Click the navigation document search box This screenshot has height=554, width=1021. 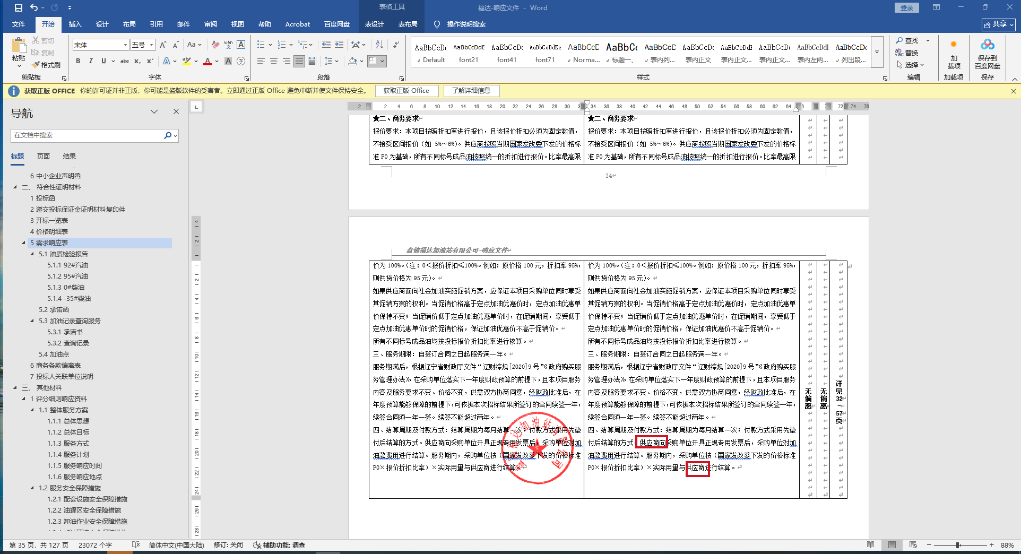pos(88,135)
